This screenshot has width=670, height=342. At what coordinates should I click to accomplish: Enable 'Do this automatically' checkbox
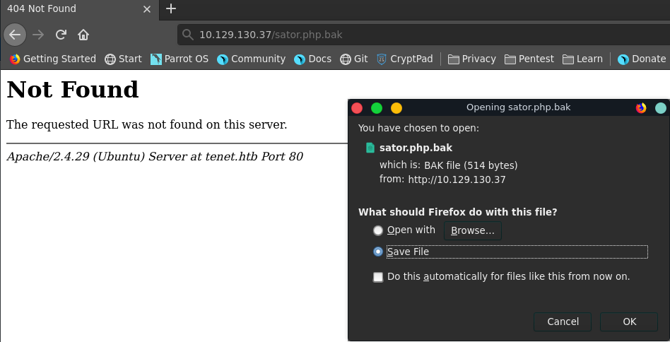[378, 277]
